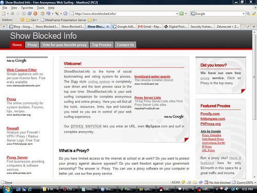
Task: Follow the Proxify.com featured link
Action: point(210,114)
